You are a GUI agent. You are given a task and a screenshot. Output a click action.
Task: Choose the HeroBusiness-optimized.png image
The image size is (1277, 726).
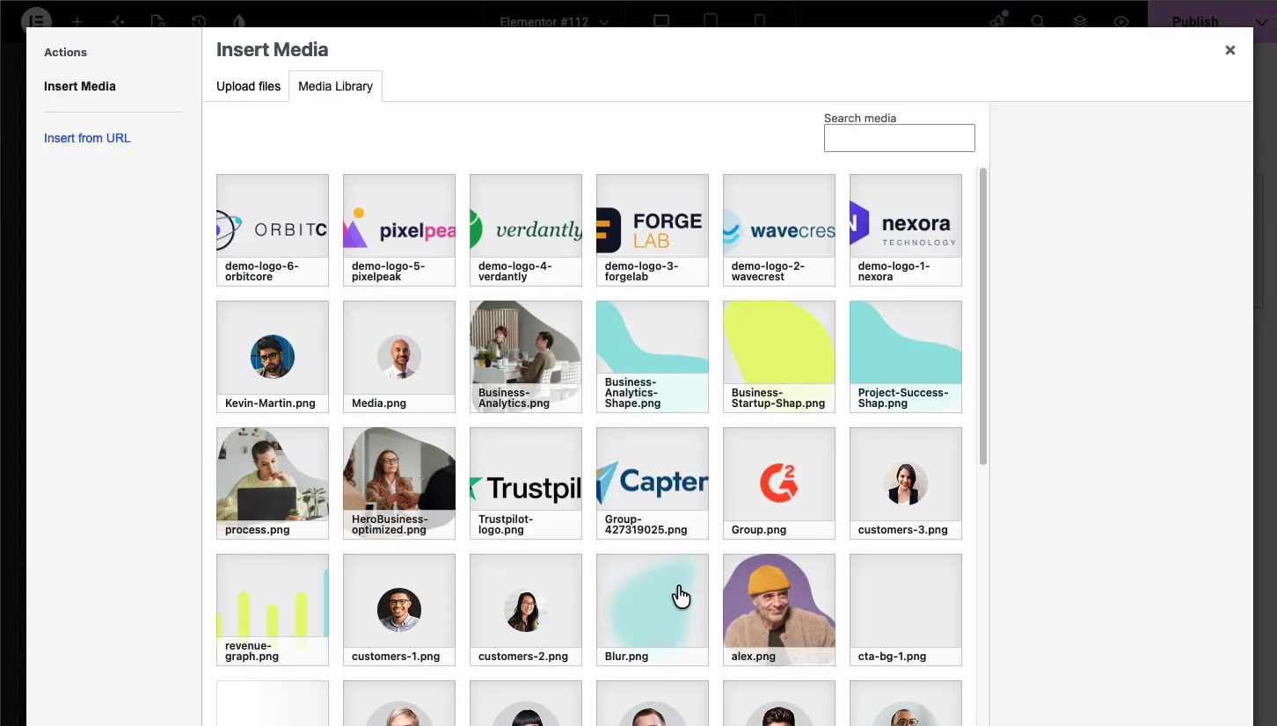pos(399,483)
